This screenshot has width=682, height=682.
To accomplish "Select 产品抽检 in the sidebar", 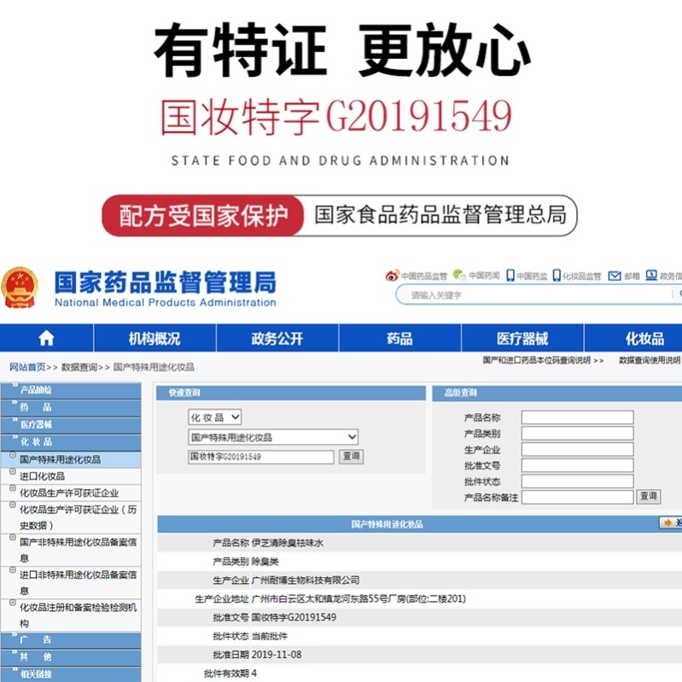I will (71, 390).
